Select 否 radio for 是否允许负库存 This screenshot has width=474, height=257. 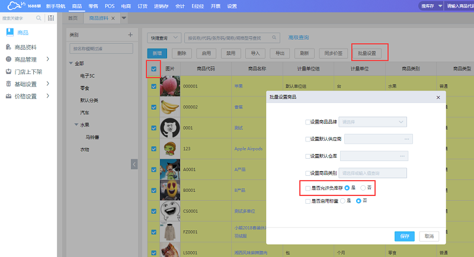(363, 188)
